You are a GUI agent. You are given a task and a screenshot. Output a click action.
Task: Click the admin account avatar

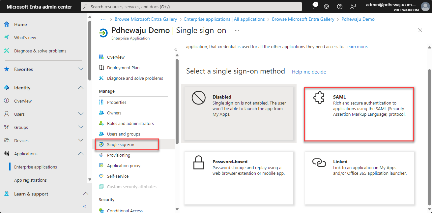425,7
